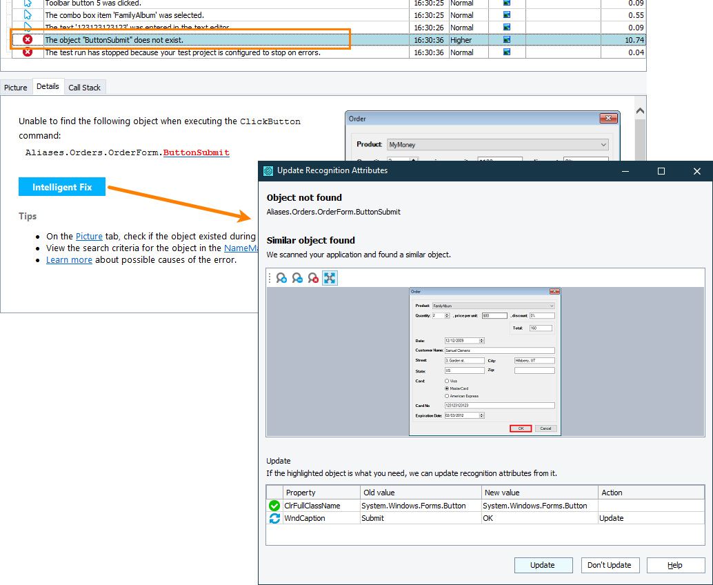Click the green check icon beside ClrFullClassName
713x585 pixels.
pos(274,506)
